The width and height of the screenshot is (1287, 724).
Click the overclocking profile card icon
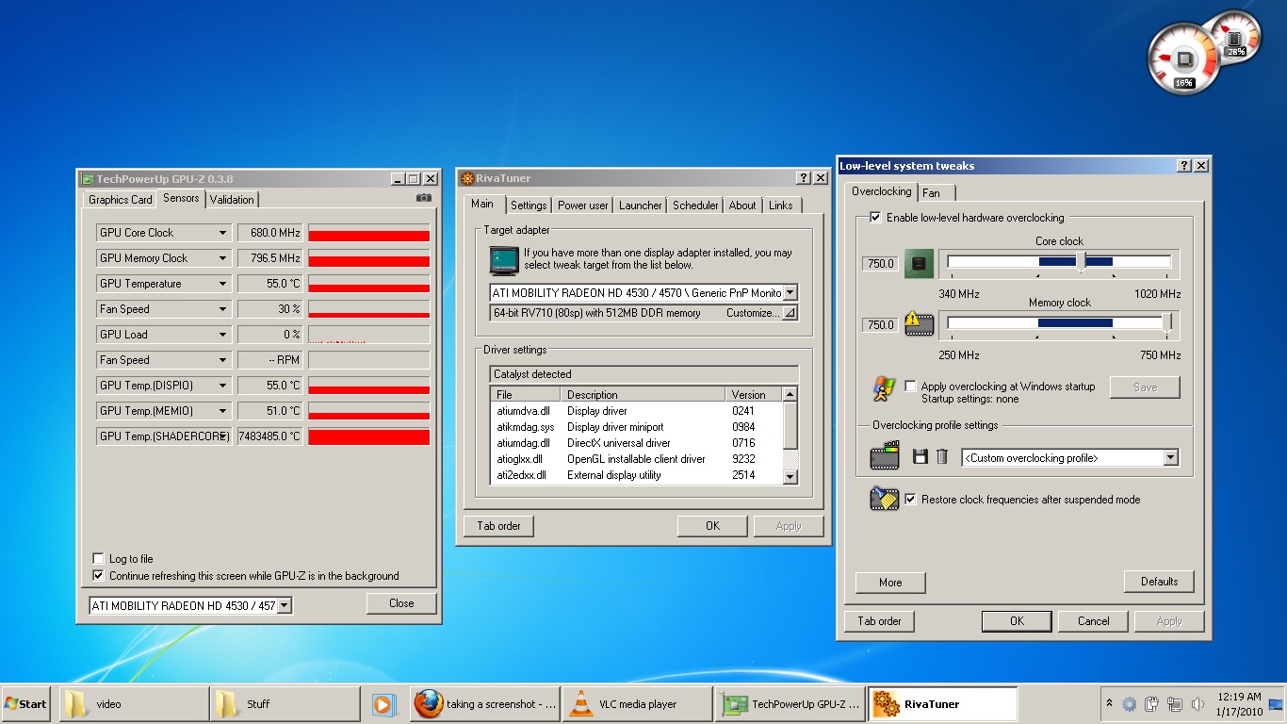click(884, 457)
